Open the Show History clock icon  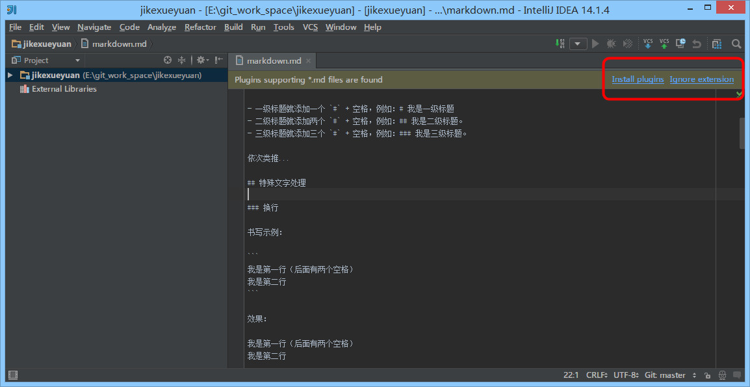point(680,44)
